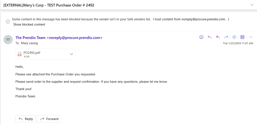257x125 pixels.
Task: Open The Prendio Team sender name
Action: 59,38
